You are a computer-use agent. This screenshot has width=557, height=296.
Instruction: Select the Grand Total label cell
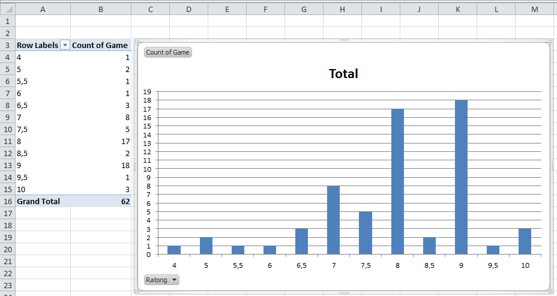click(43, 202)
